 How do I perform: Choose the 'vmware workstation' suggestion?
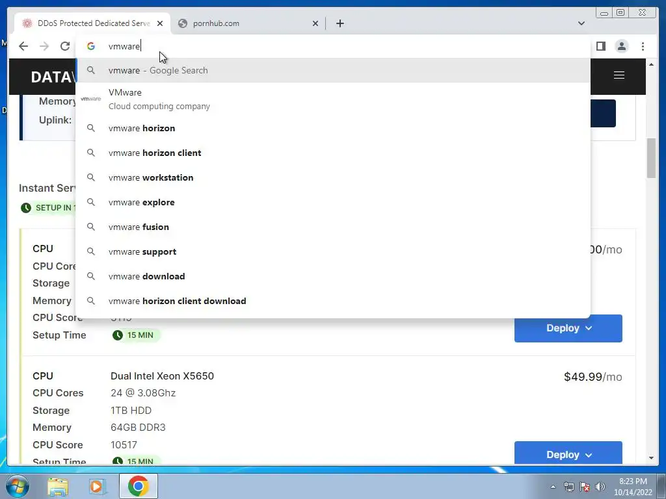click(333, 177)
